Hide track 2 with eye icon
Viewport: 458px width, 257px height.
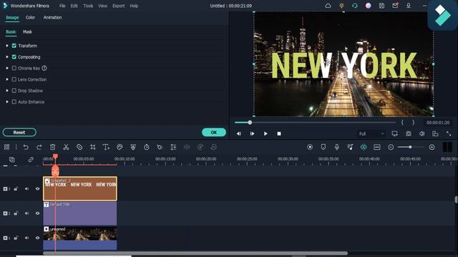(37, 213)
